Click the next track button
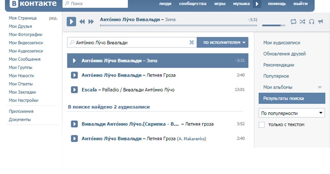Image resolution: width=330 pixels, height=174 pixels. pyautogui.click(x=91, y=22)
